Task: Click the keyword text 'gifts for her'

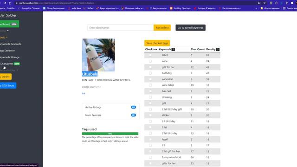Action: point(169,163)
